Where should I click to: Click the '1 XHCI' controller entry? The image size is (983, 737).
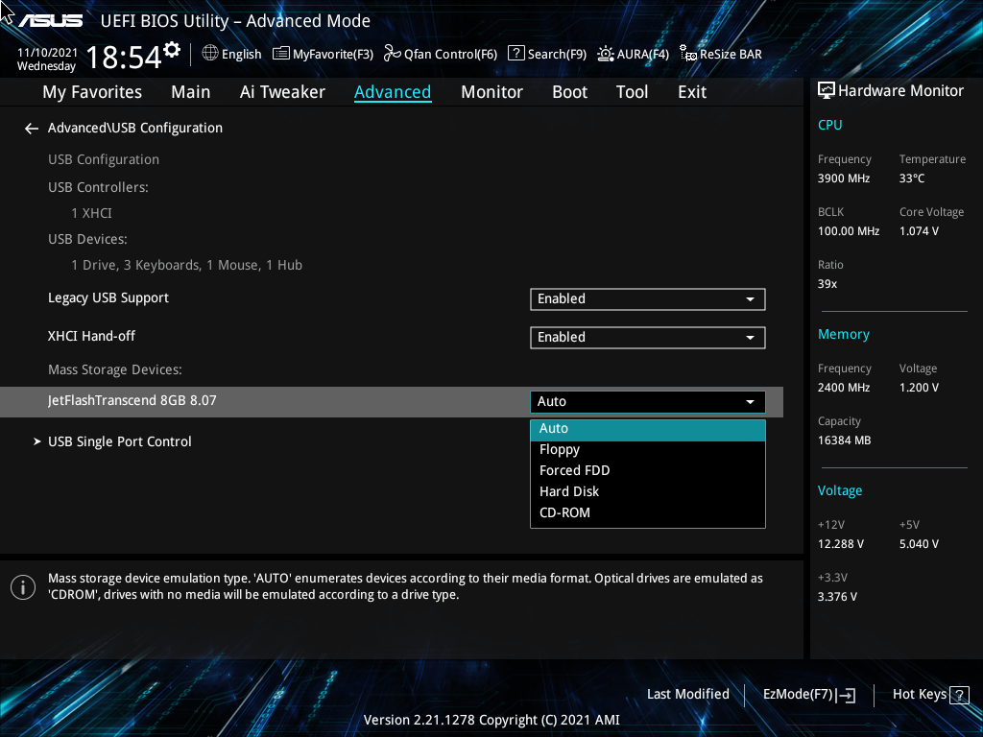point(91,214)
